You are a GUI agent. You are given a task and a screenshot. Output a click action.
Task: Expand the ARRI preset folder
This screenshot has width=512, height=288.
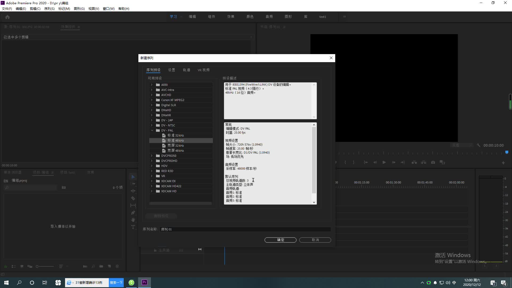click(152, 85)
